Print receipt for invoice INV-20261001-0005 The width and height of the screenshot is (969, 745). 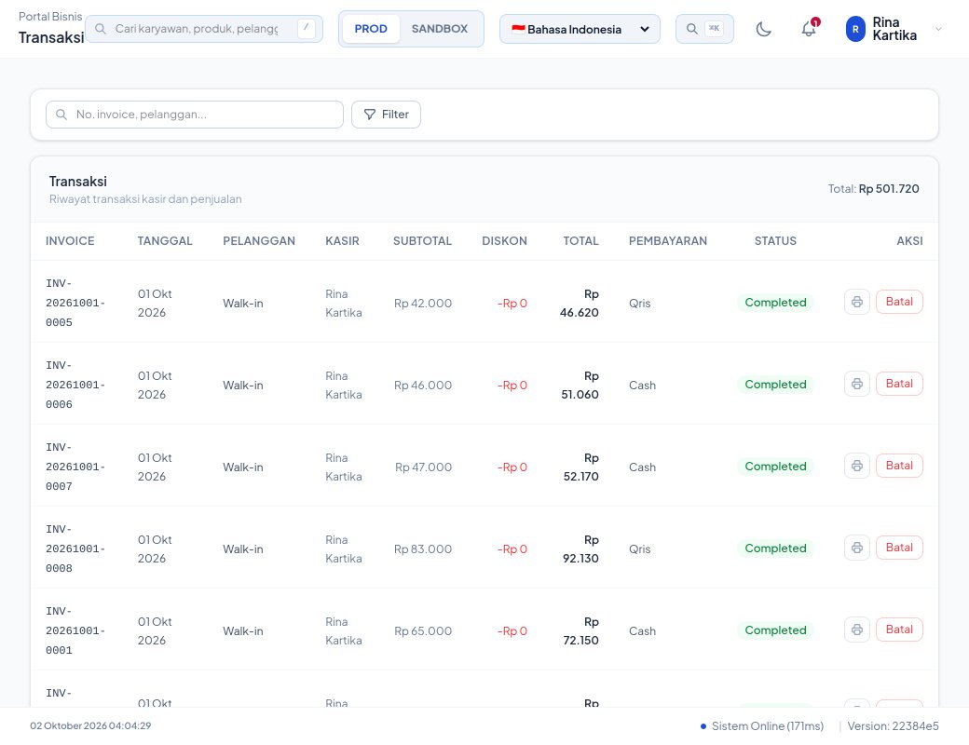tap(857, 302)
